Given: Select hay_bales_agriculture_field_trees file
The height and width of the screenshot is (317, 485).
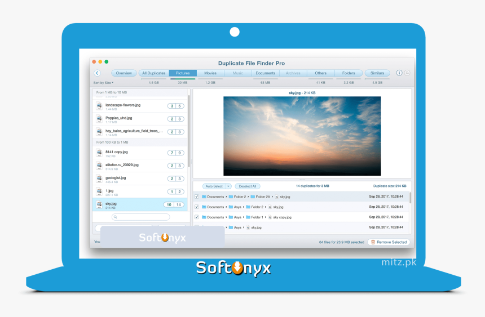Looking at the screenshot, I should [x=140, y=132].
